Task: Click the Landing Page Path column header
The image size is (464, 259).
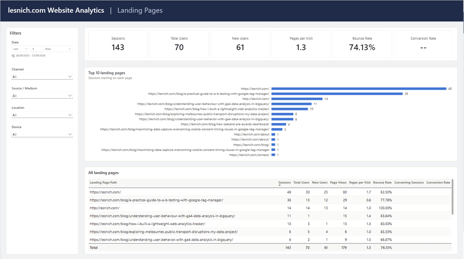Action: click(x=103, y=183)
